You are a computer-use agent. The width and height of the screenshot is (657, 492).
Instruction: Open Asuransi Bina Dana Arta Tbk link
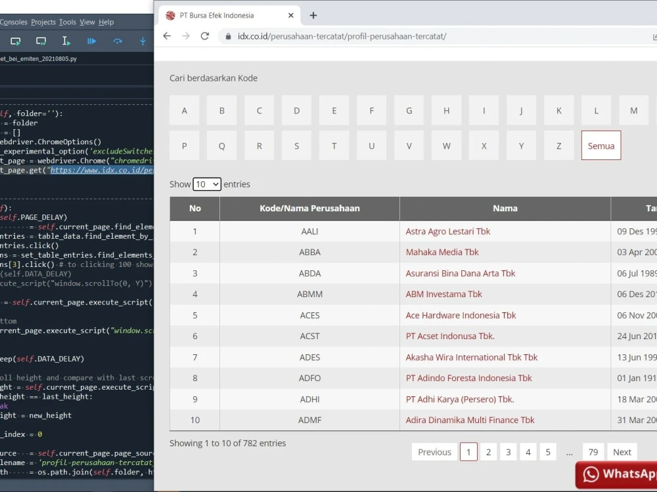(460, 273)
